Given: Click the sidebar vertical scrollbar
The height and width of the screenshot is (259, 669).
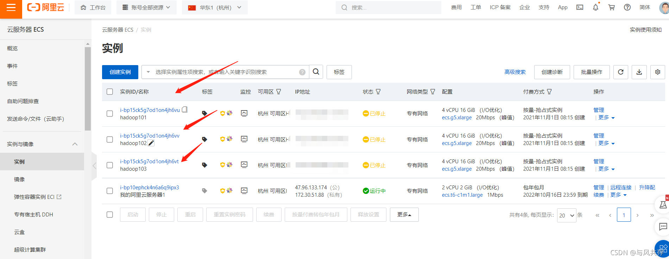Looking at the screenshot, I should (x=88, y=88).
